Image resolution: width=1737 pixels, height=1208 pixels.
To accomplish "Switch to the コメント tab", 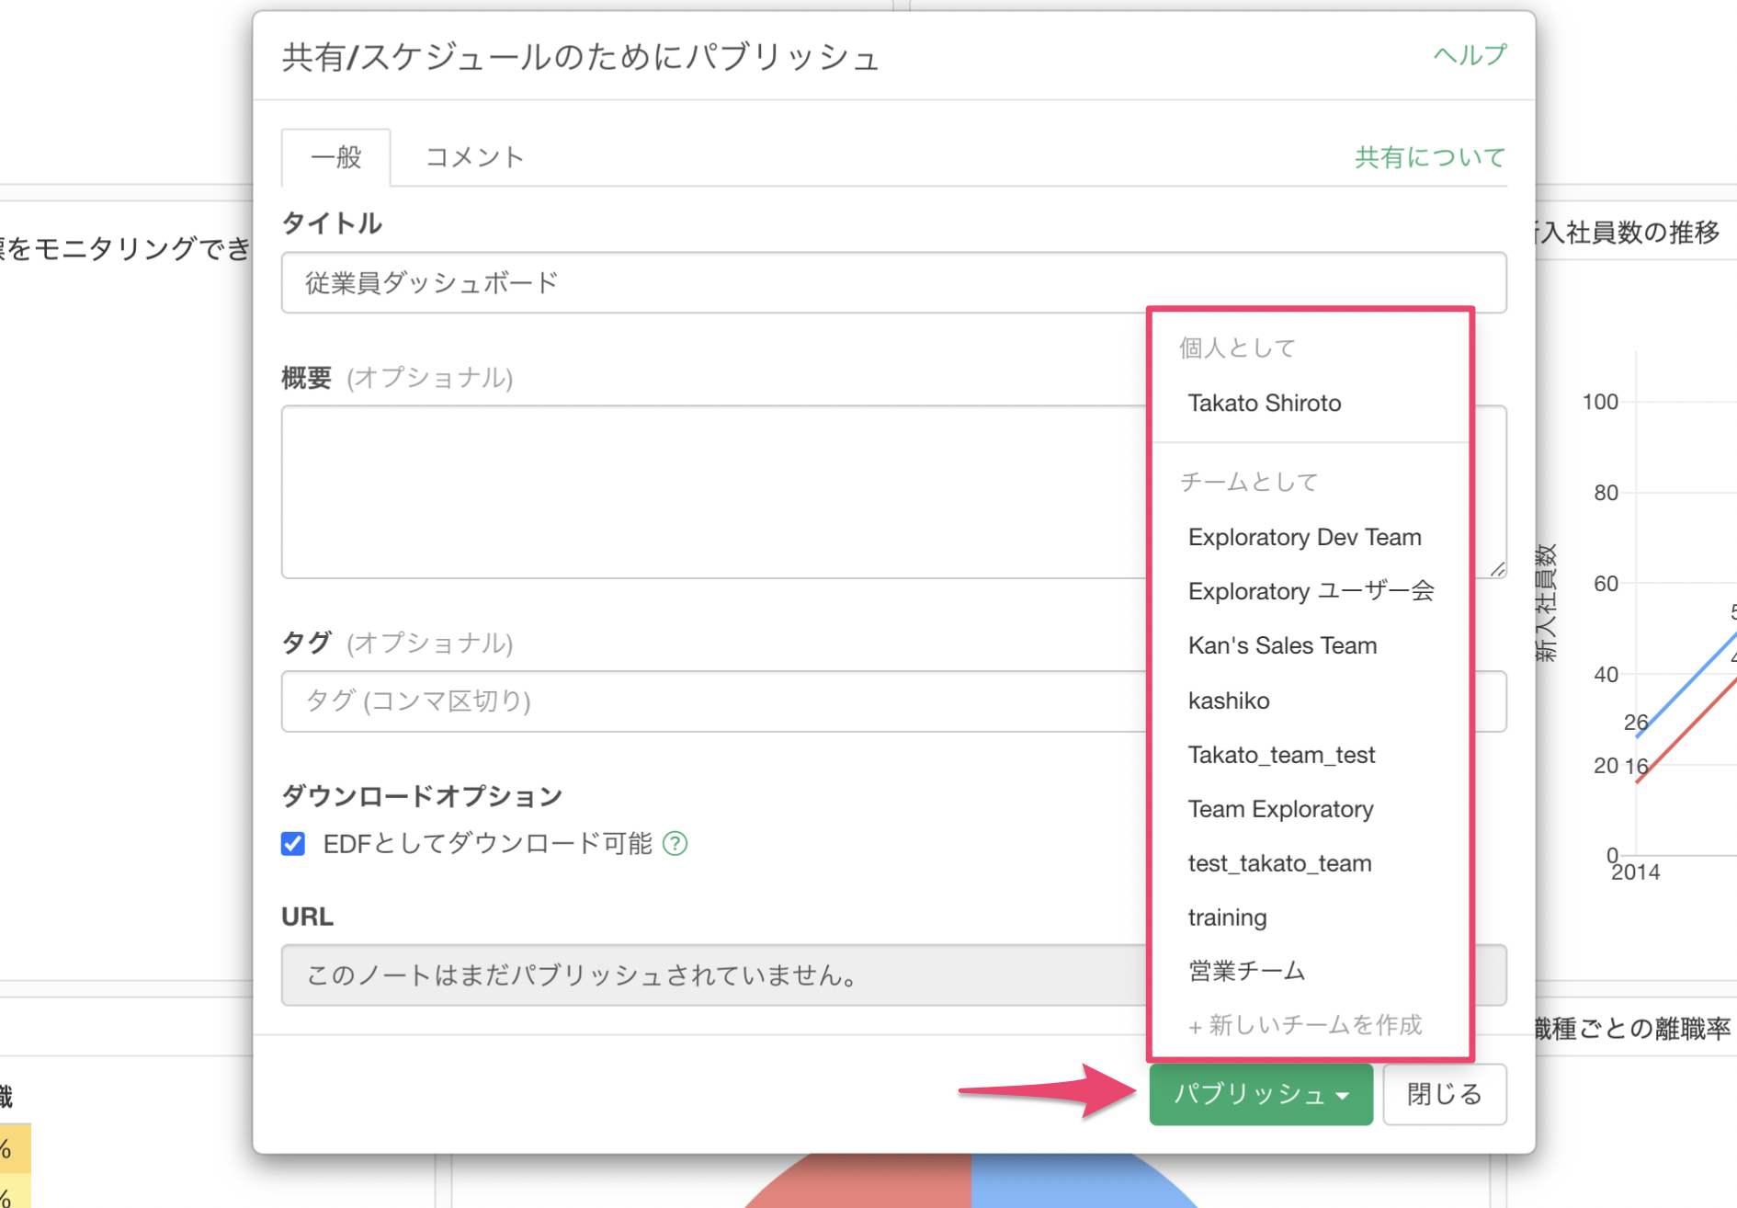I will click(474, 157).
